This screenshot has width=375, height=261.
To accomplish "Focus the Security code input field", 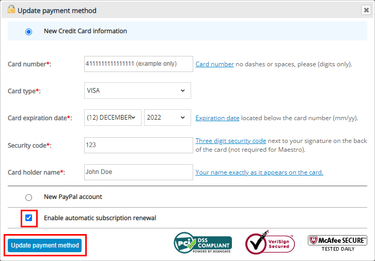I will pos(138,146).
